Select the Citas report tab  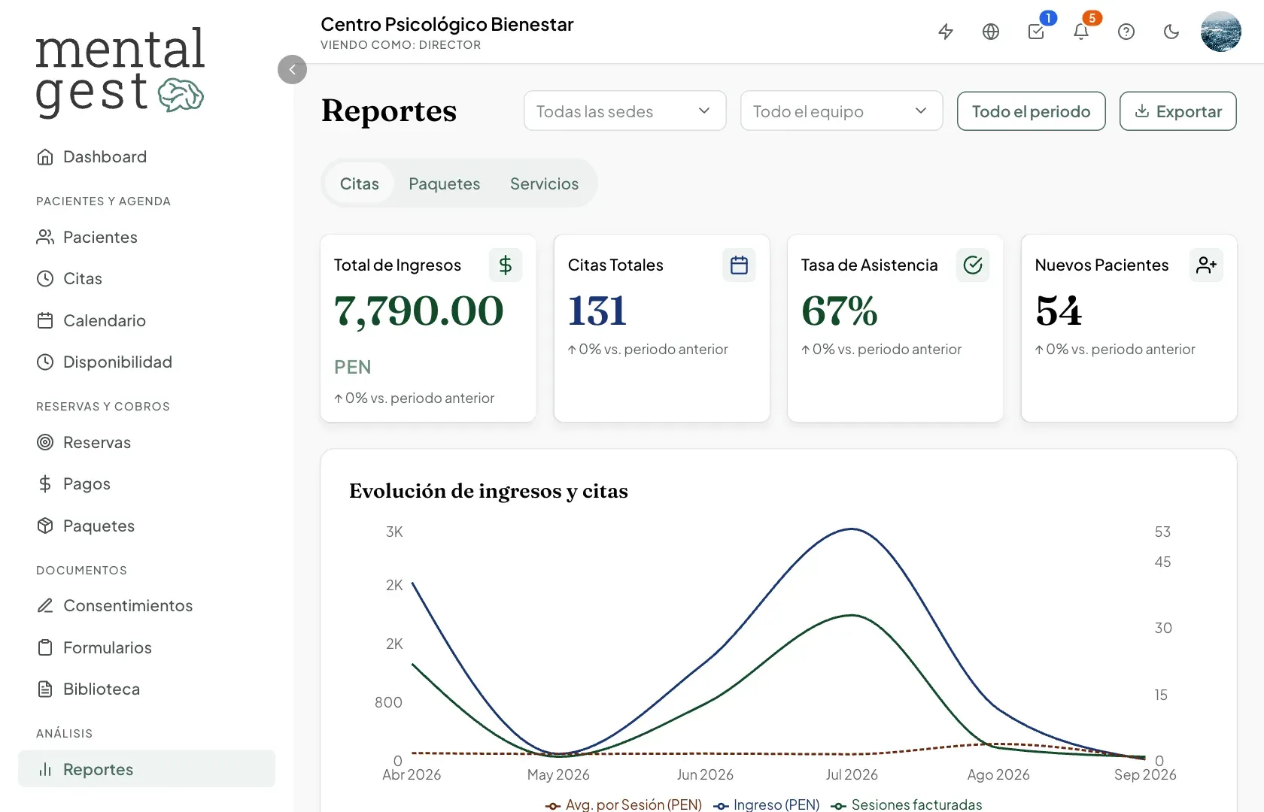pyautogui.click(x=360, y=183)
